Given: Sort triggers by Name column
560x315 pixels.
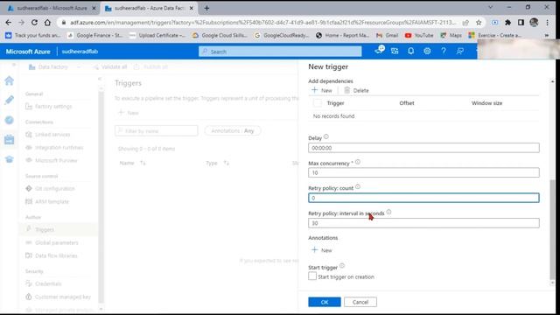Looking at the screenshot, I should [132, 164].
